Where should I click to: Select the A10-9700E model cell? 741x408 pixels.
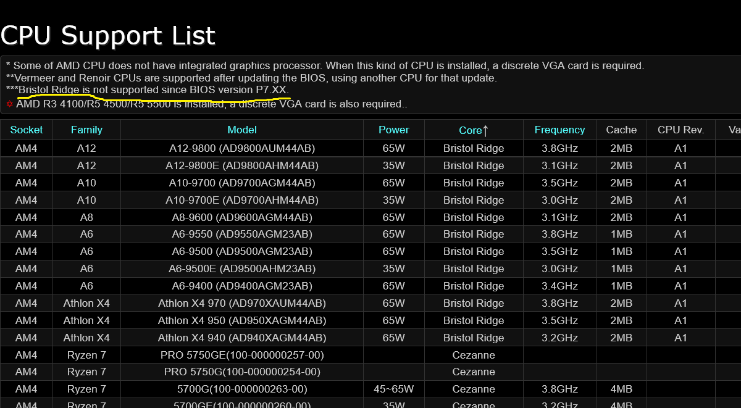pos(241,200)
